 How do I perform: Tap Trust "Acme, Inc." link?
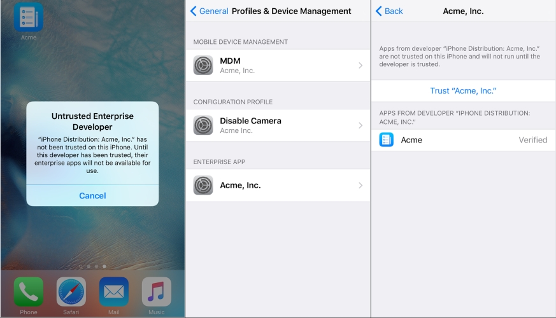click(x=463, y=91)
